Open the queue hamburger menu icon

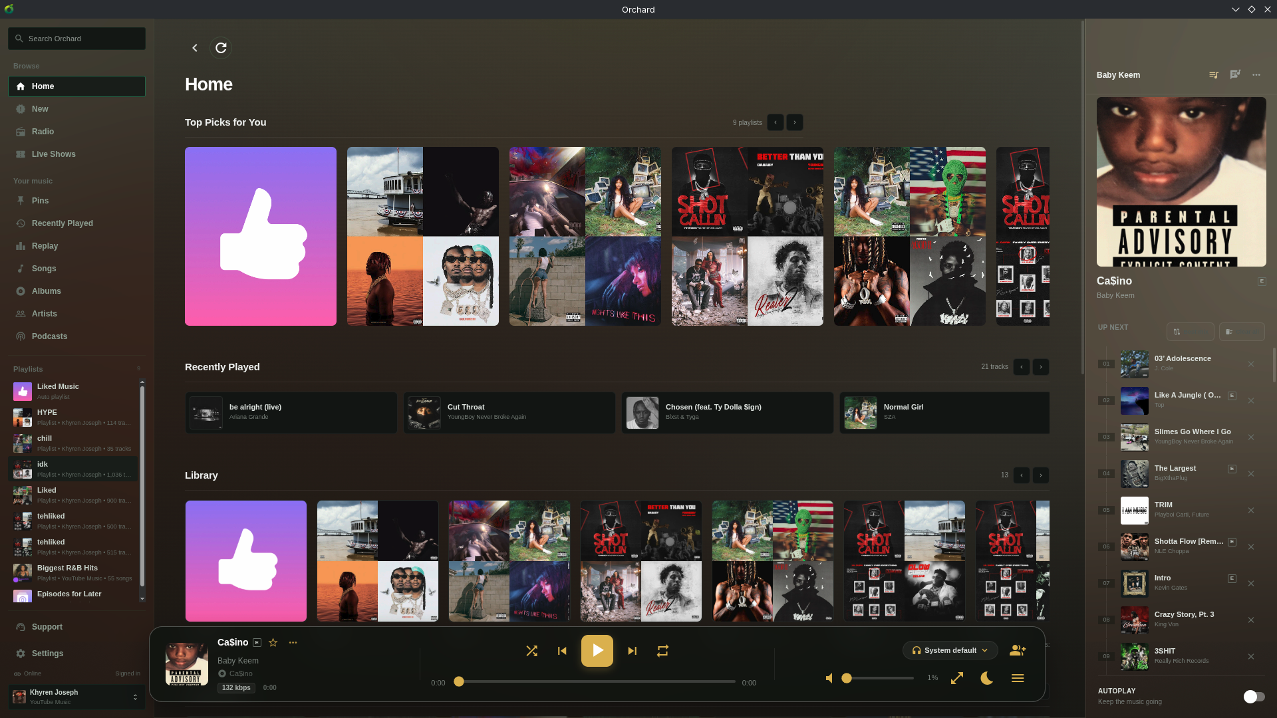[1018, 678]
